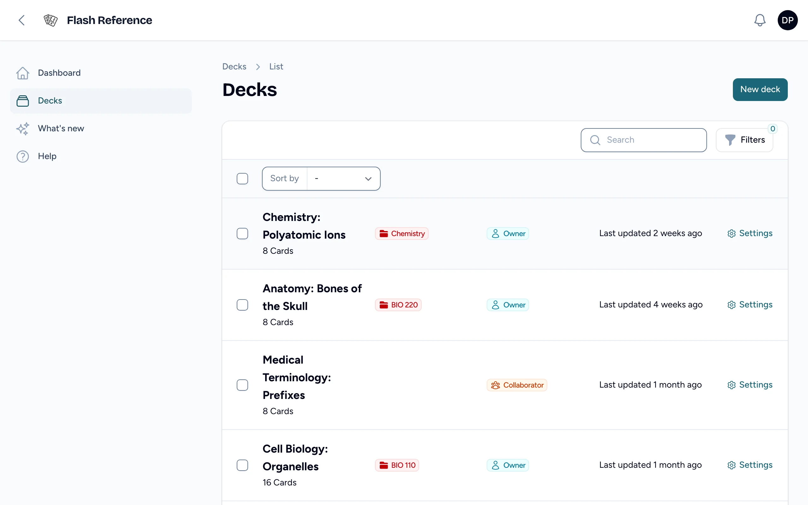Click Owner badge on Cell Biology deck
The height and width of the screenshot is (505, 808).
pos(508,465)
